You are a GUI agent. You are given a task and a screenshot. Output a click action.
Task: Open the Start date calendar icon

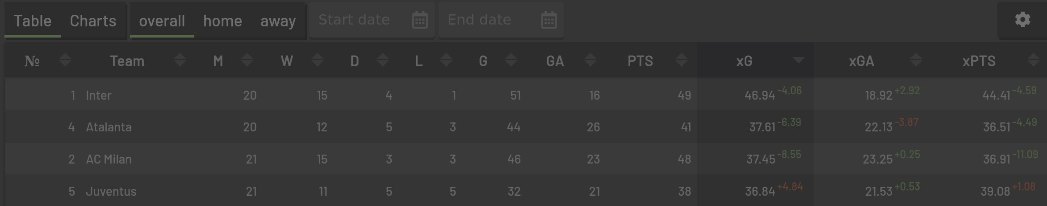[419, 20]
